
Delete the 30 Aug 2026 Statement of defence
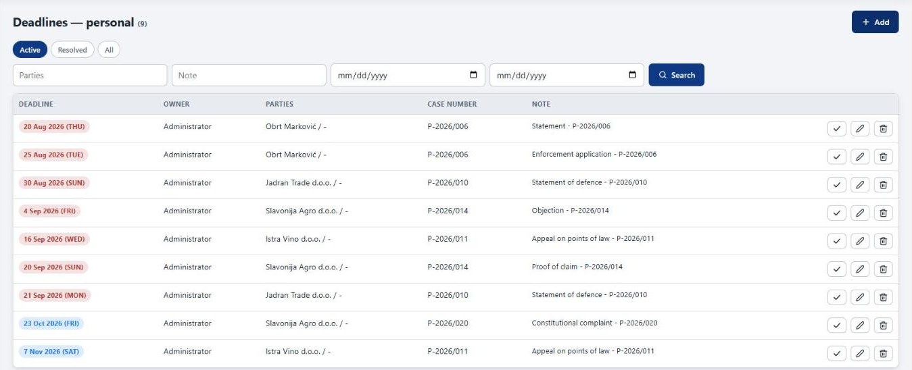pyautogui.click(x=883, y=184)
